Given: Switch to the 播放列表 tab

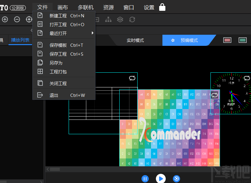Looking at the screenshot, I should click(x=20, y=40).
